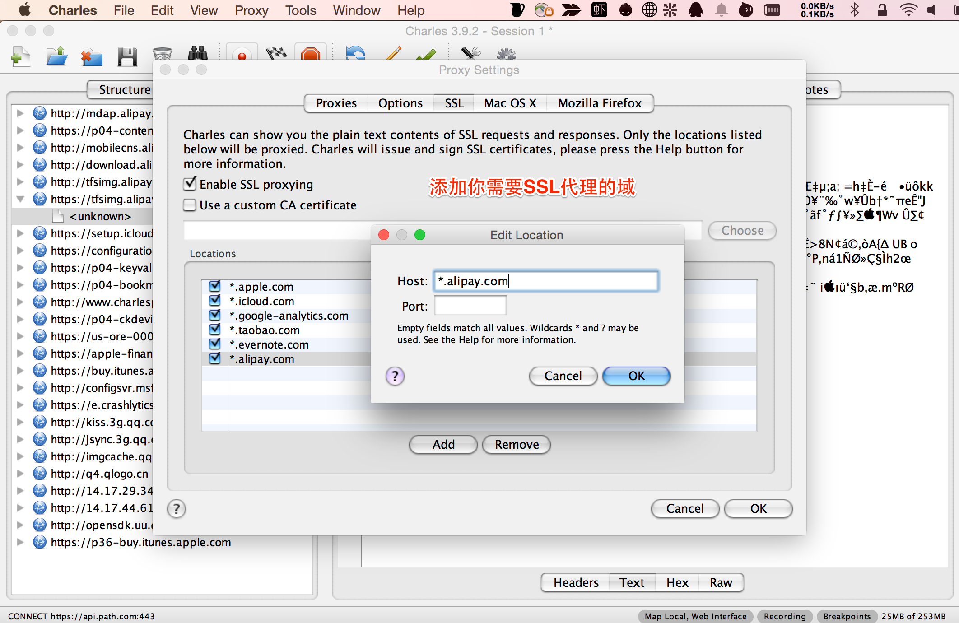Remove the selected SSL location
Viewport: 959px width, 623px height.
[517, 445]
